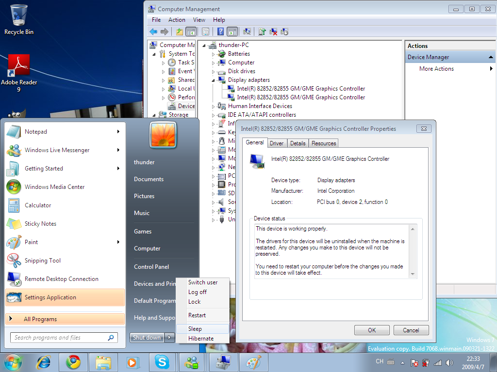Image resolution: width=497 pixels, height=372 pixels.
Task: Collapse the thunder-PC root node
Action: click(204, 45)
